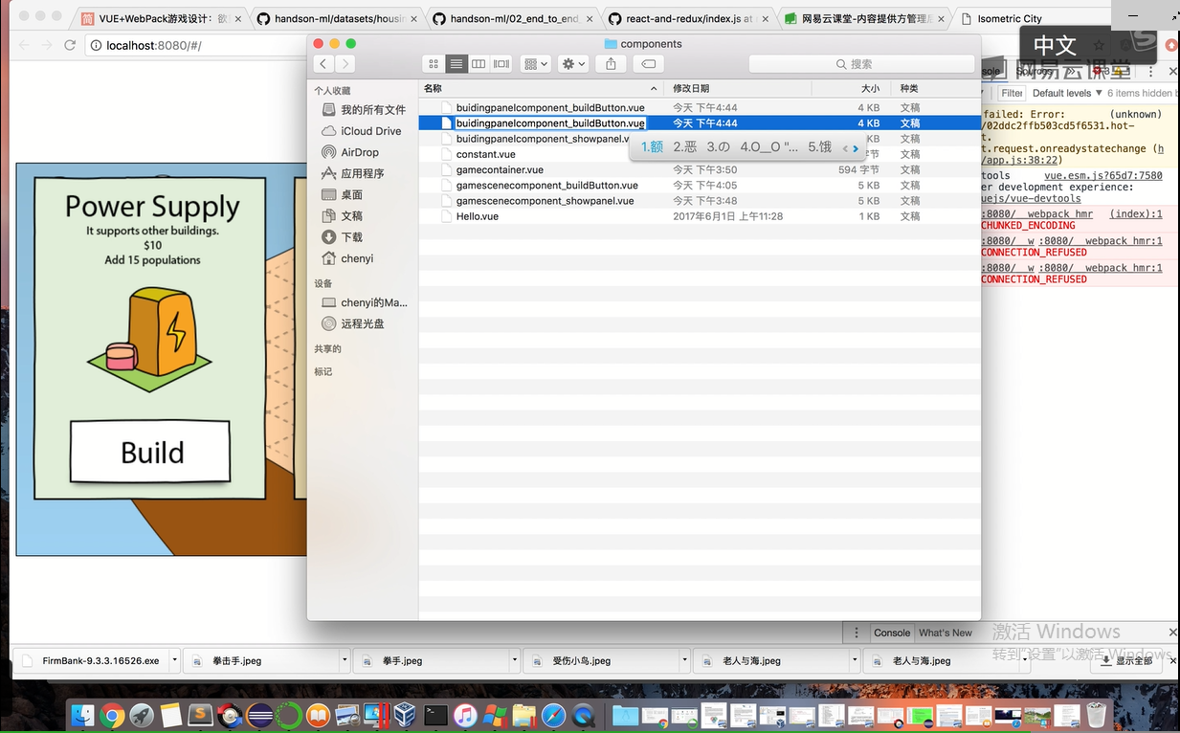Click the Finder search field
Image resolution: width=1180 pixels, height=733 pixels.
point(860,64)
